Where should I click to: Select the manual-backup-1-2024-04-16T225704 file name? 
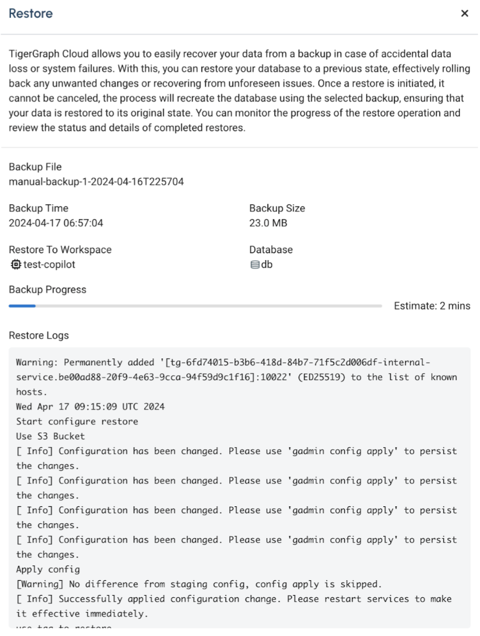pos(96,182)
